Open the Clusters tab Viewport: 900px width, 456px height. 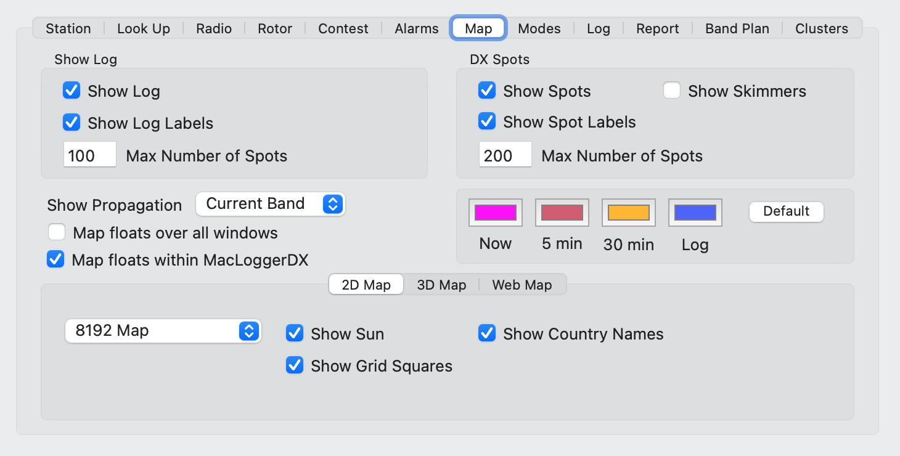click(x=822, y=28)
